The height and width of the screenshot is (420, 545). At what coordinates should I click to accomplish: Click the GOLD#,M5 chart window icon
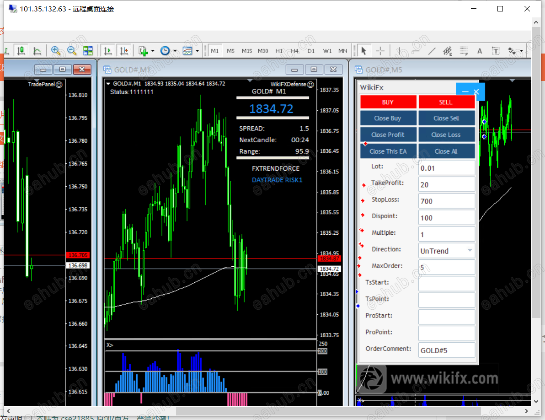click(x=358, y=70)
